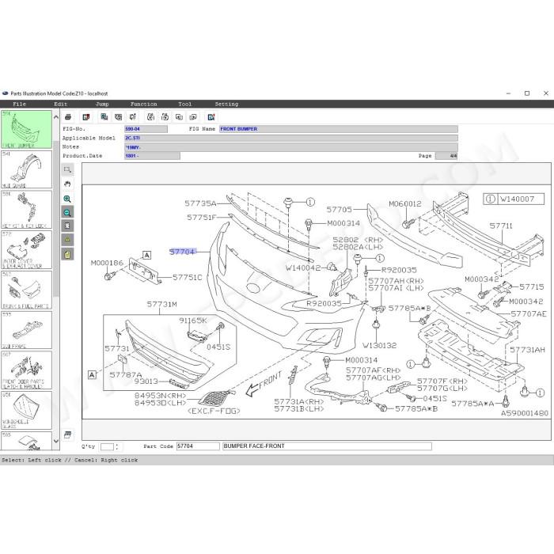Click the zoom in magnifier tool
This screenshot has width=554, height=554.
coord(67,199)
